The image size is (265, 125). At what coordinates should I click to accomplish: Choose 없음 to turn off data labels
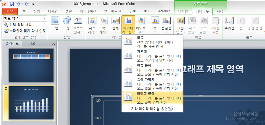[x=152, y=42]
